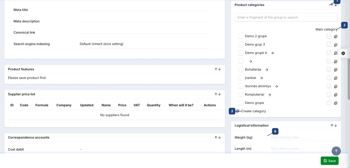Click the add-subcategory icon for Demo grupe
Viewport: 350px width, 168px height.
[x=336, y=103]
